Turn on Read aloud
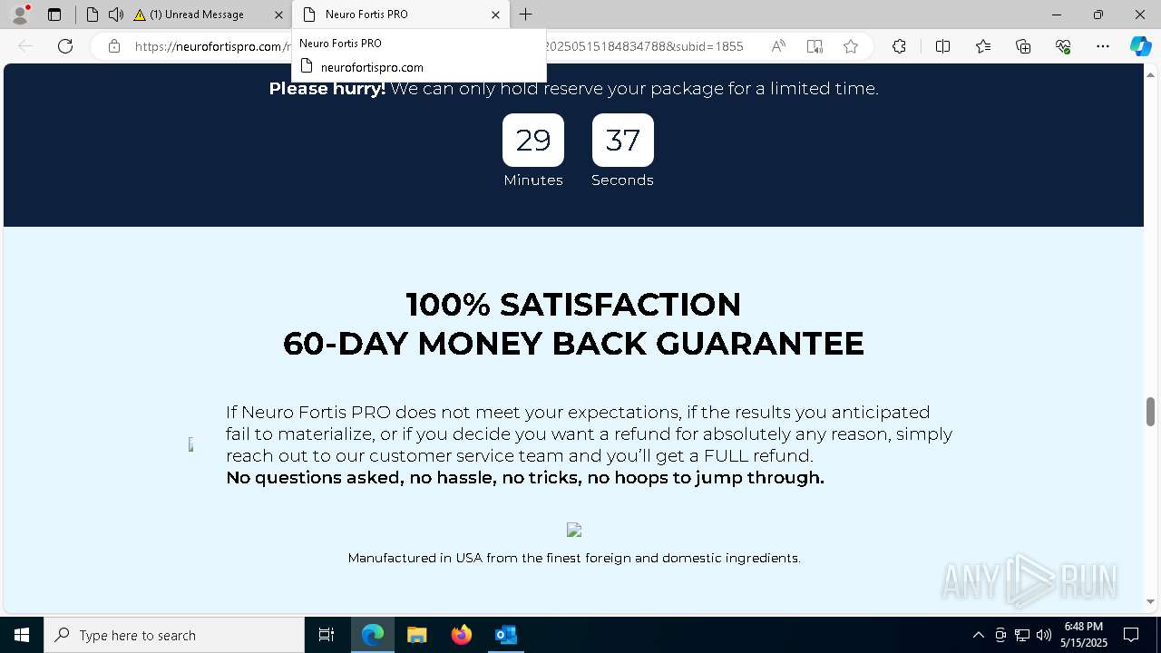The image size is (1161, 653). (x=778, y=46)
